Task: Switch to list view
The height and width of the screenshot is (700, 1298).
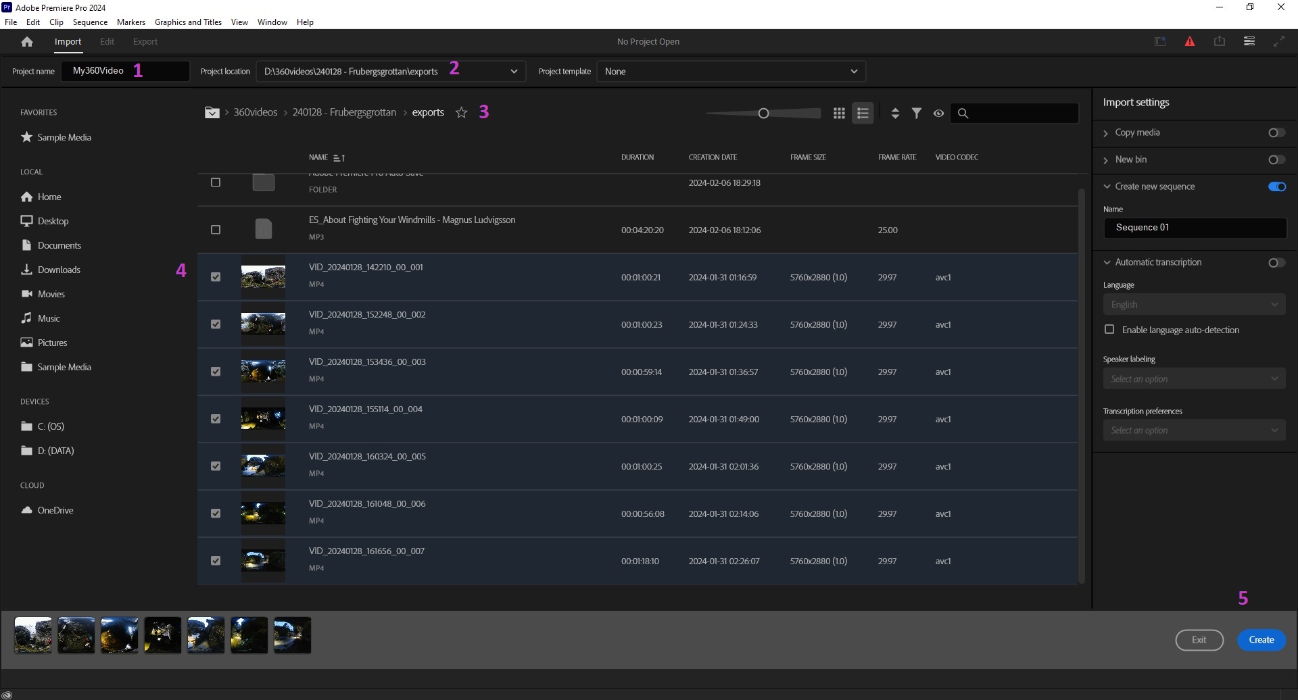Action: coord(863,114)
